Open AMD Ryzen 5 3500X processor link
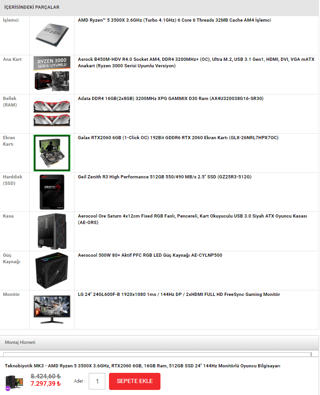Viewport: 320px width, 395px height. tap(174, 20)
